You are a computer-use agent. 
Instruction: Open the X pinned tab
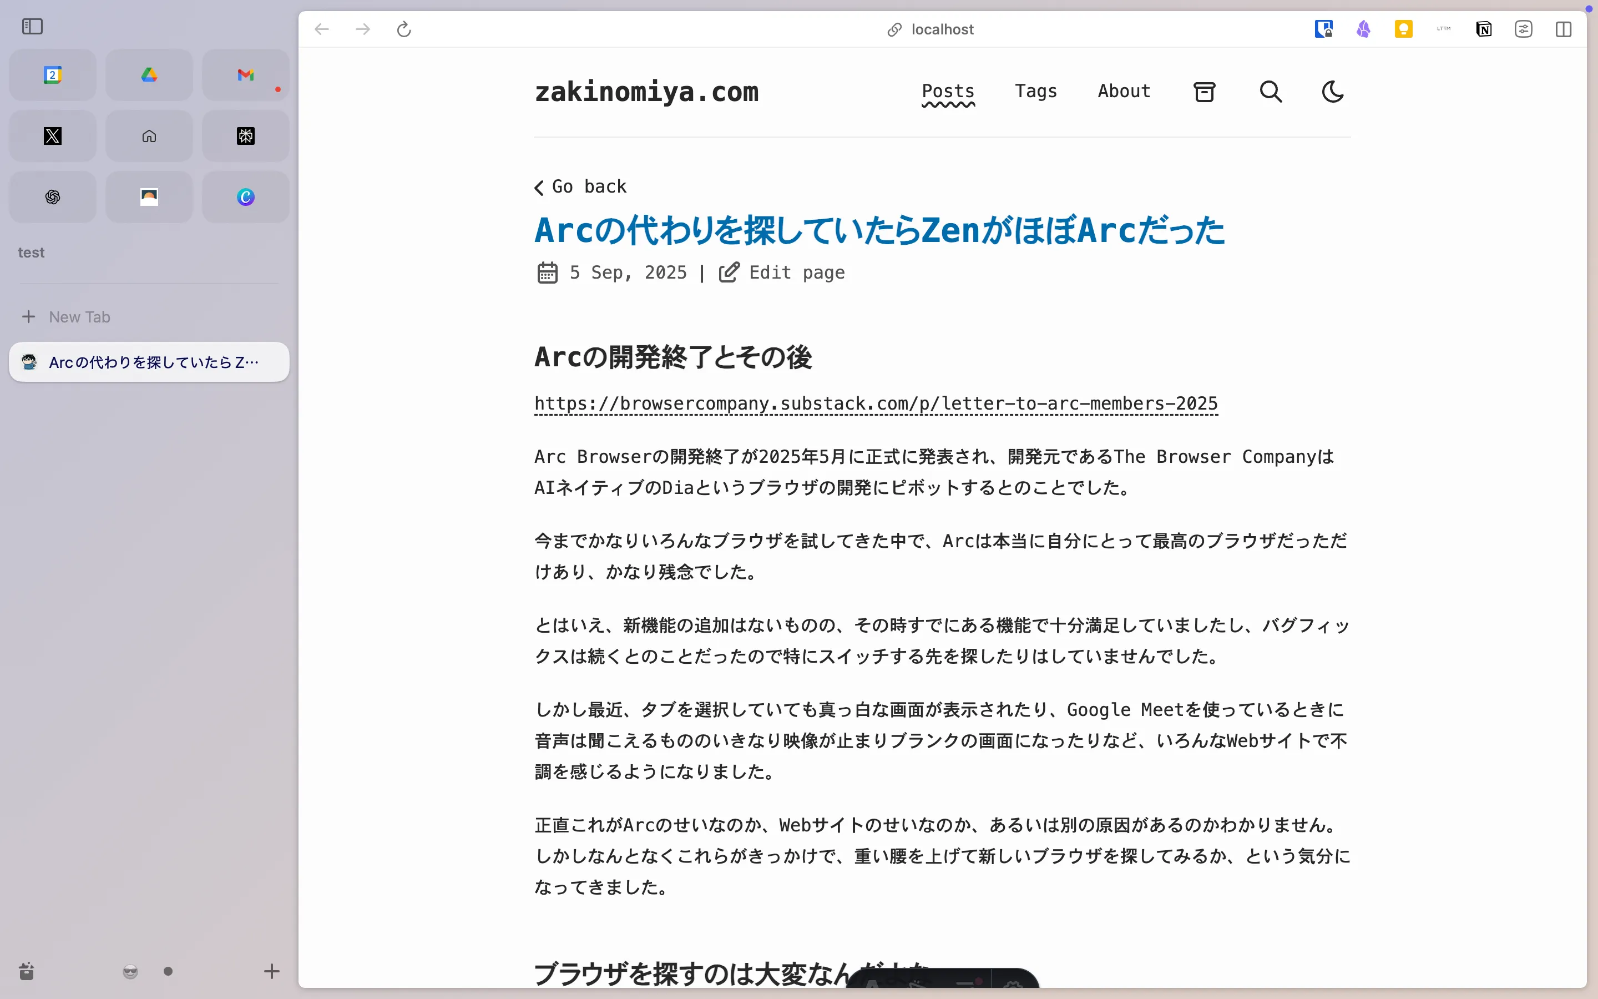coord(52,136)
